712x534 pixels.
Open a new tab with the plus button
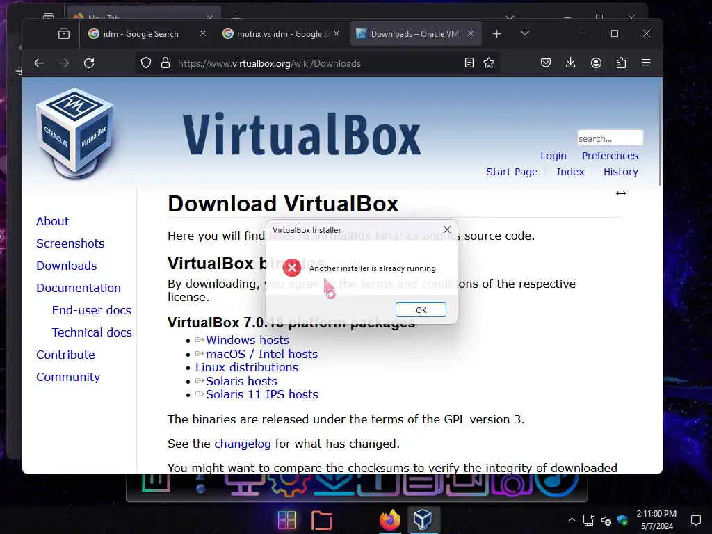click(496, 34)
